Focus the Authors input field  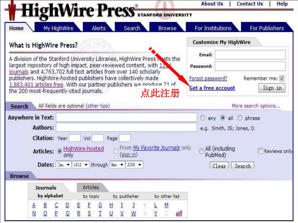click(x=126, y=127)
